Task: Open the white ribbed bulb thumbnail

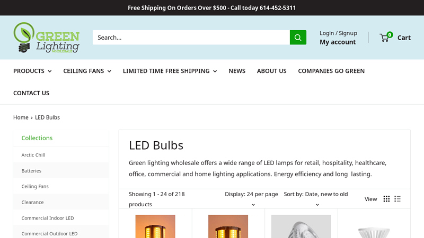Action: (x=374, y=232)
